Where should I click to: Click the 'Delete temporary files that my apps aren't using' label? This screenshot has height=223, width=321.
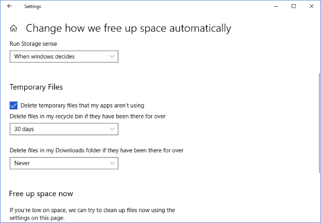click(x=82, y=105)
